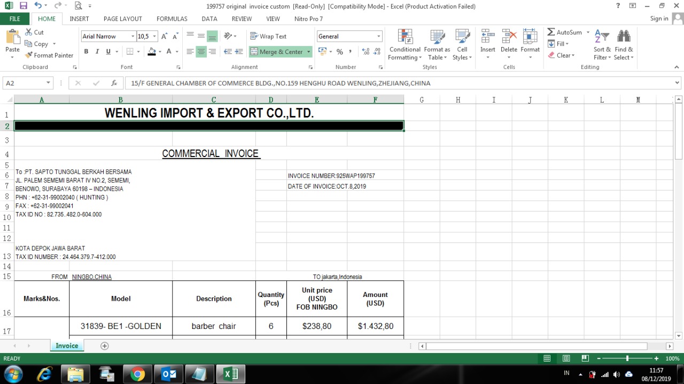Screen dimensions: 684x384
Task: Switch to the FORMULAS tab
Action: point(172,19)
